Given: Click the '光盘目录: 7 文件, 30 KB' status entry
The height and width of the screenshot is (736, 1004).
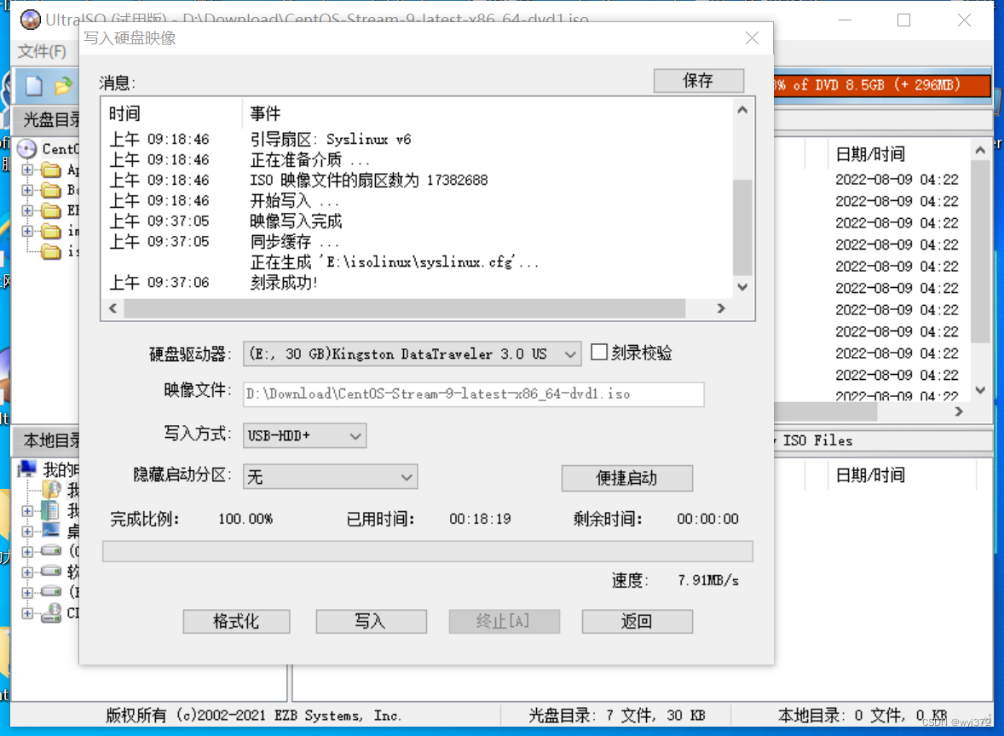Looking at the screenshot, I should [x=616, y=716].
